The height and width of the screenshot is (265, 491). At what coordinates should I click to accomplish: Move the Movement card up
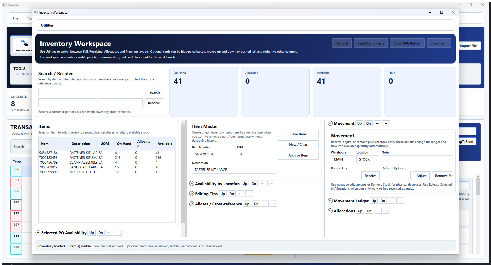[x=359, y=123]
